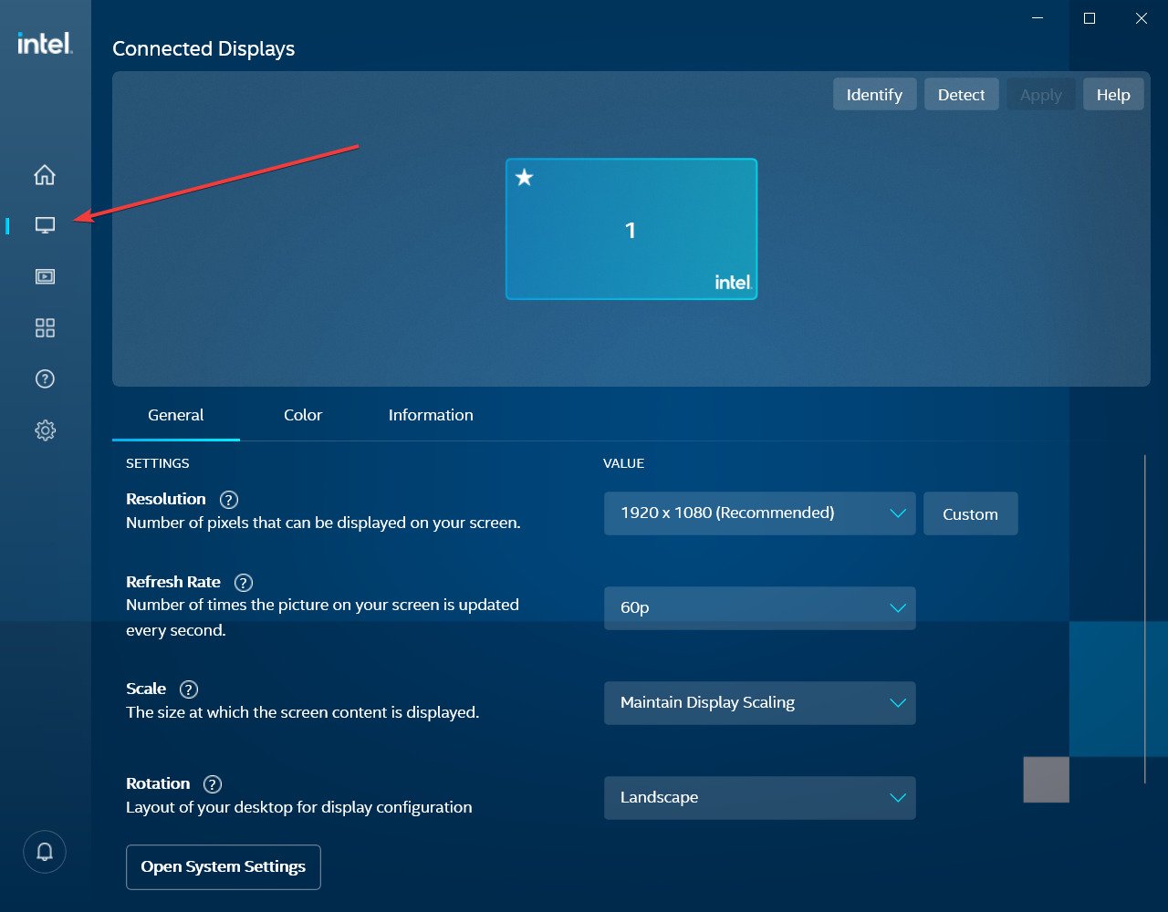
Task: Switch to the Color tab
Action: [x=303, y=415]
